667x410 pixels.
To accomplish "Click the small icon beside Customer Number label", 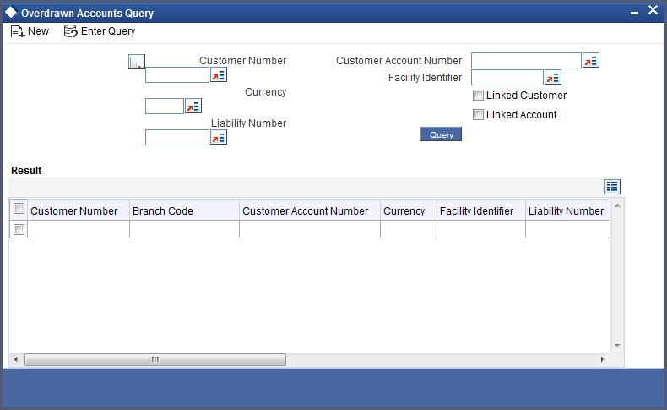I will pyautogui.click(x=137, y=62).
